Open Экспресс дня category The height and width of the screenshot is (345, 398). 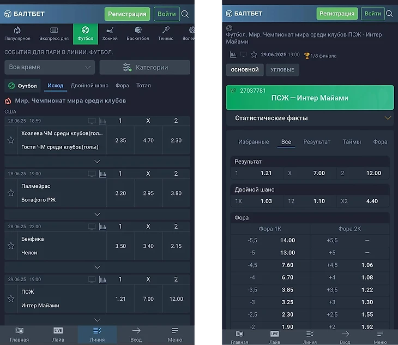[54, 34]
